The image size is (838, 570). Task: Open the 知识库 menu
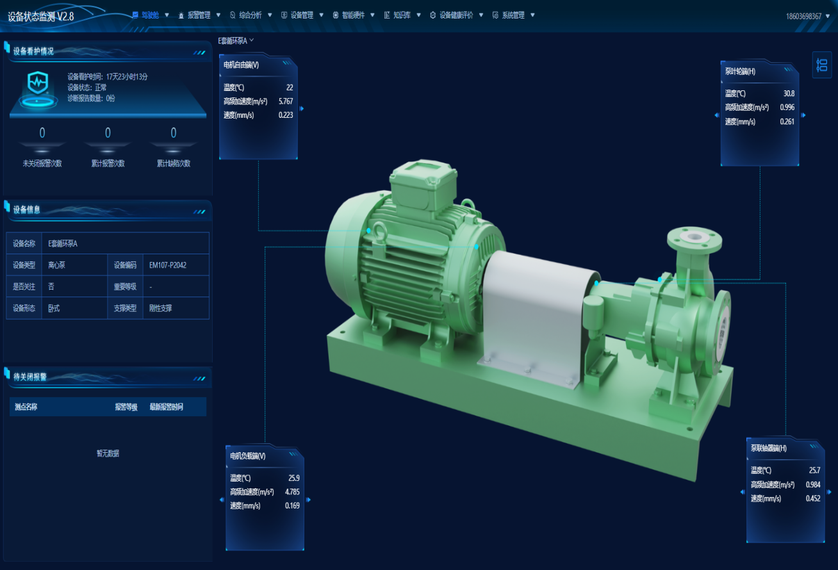[x=401, y=15]
